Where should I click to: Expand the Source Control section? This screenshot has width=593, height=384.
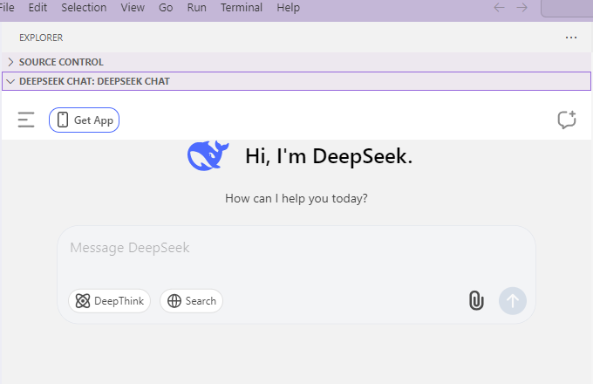(x=296, y=62)
